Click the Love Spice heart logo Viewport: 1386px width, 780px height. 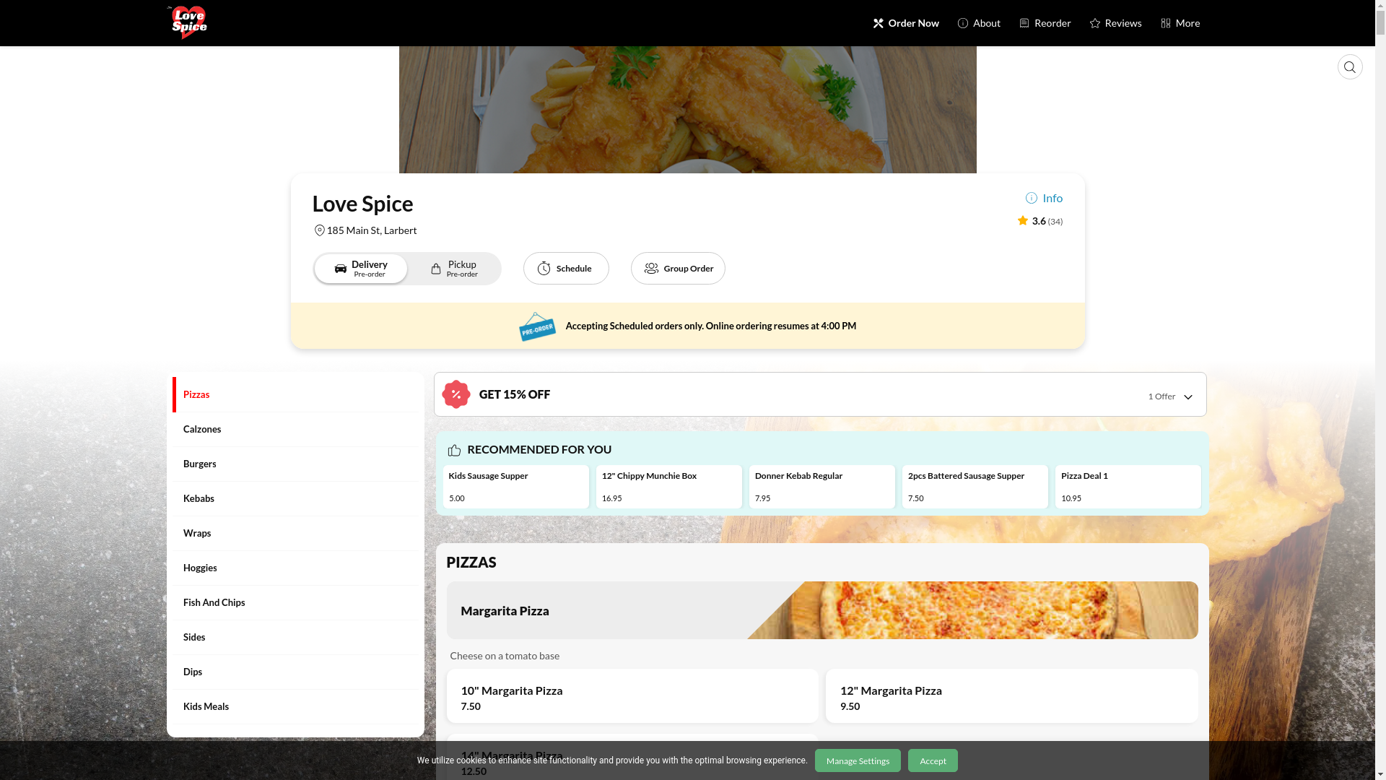click(188, 22)
